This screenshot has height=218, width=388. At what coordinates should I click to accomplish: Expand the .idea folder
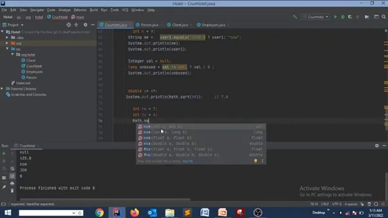click(7, 38)
